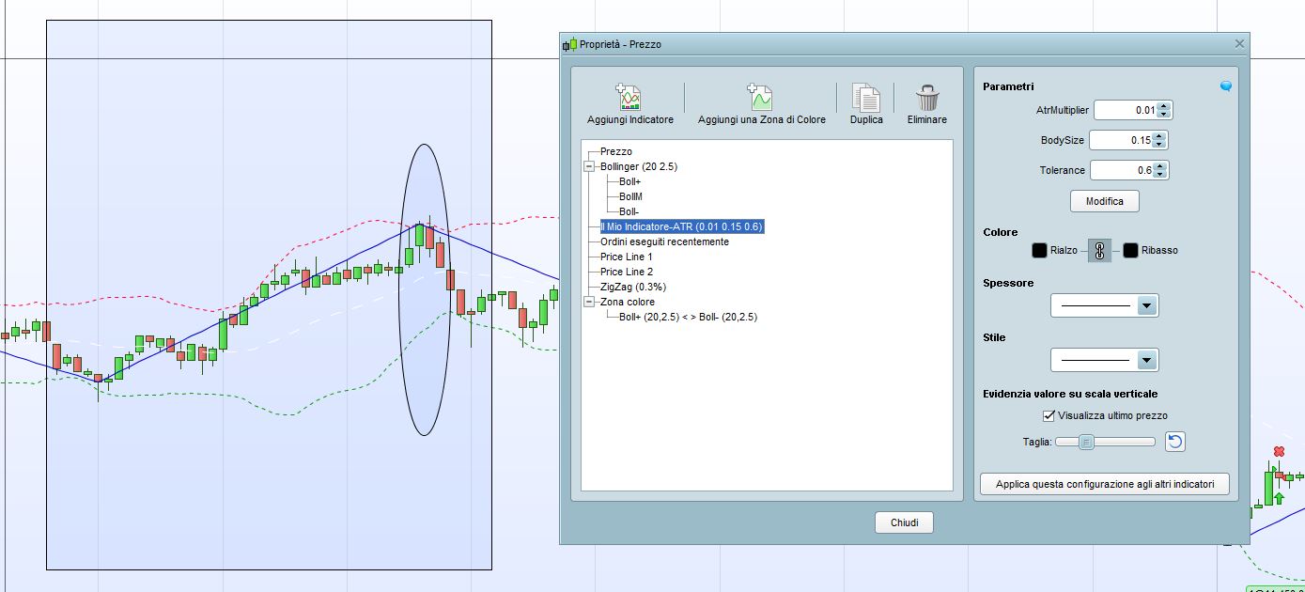Select the Zona colore tree row
Screen dimensions: 1305x592
(628, 302)
